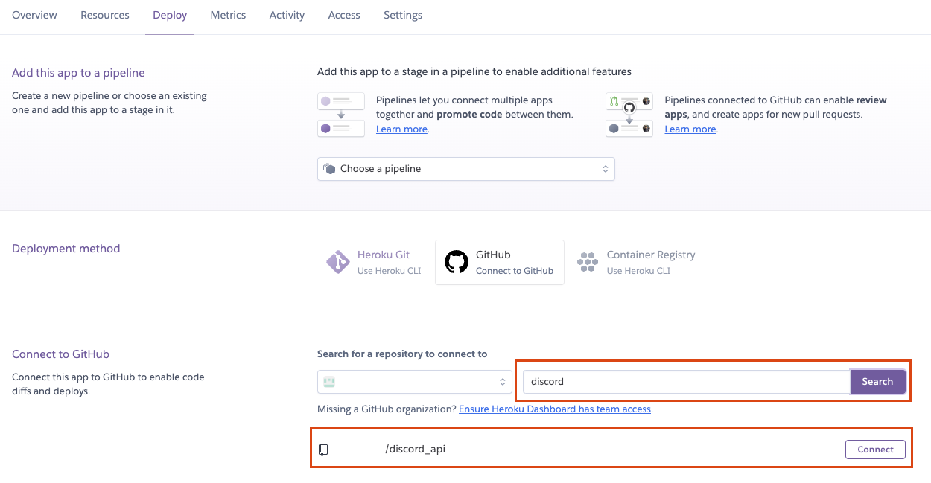Screen dimensions: 931x483
Task: Click Learn more about promoting code
Action: tap(401, 129)
